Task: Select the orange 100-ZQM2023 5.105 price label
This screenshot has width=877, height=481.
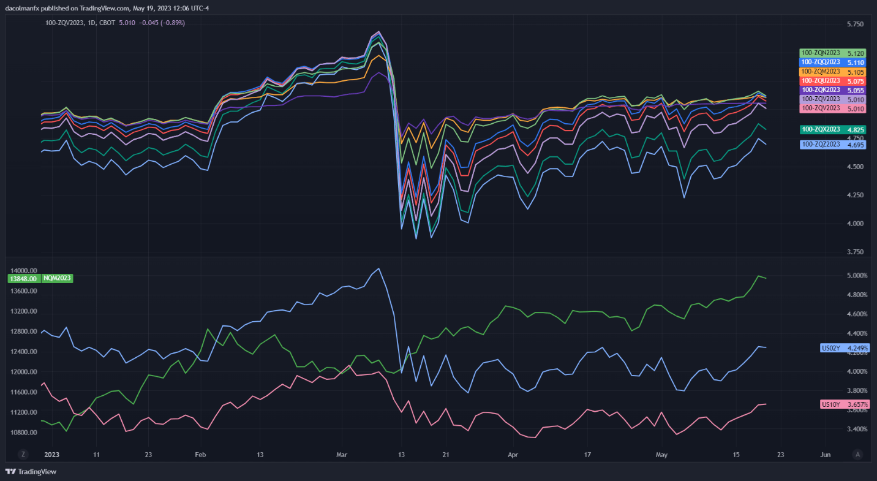Action: coord(832,72)
